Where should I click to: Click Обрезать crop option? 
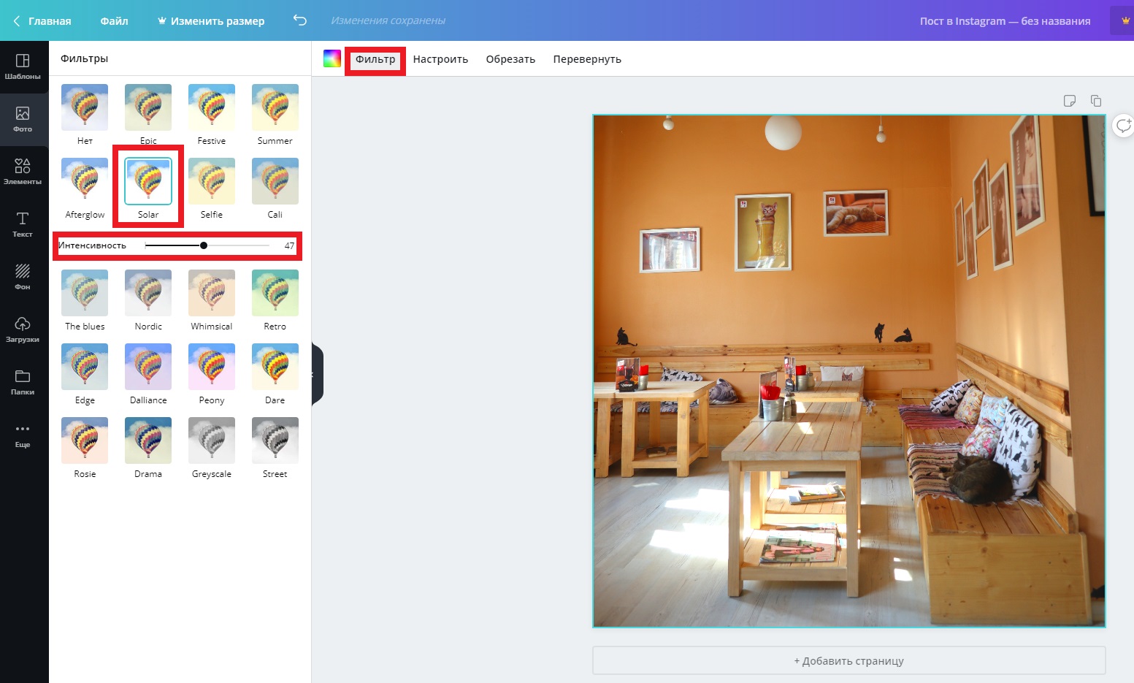click(x=510, y=59)
